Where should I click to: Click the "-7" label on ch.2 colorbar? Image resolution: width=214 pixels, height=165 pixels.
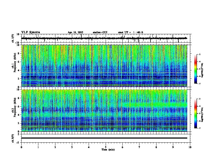[x=199, y=128]
